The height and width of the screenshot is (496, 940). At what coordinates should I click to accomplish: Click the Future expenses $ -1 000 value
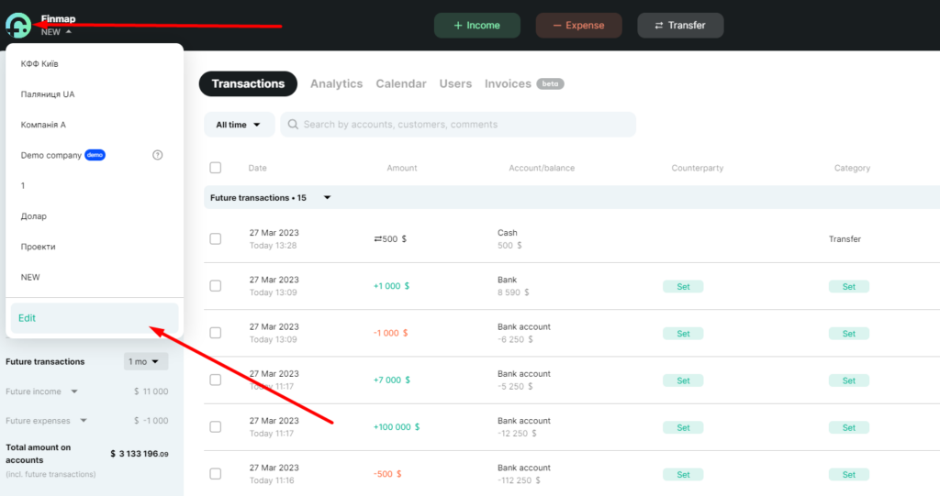(x=151, y=421)
